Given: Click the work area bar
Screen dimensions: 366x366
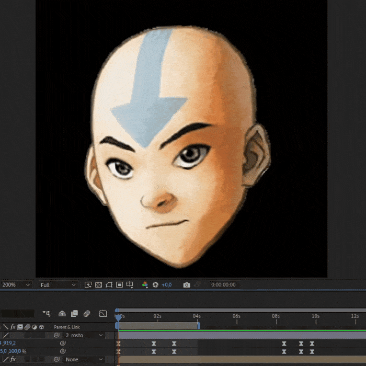Looking at the screenshot, I should click(158, 326).
